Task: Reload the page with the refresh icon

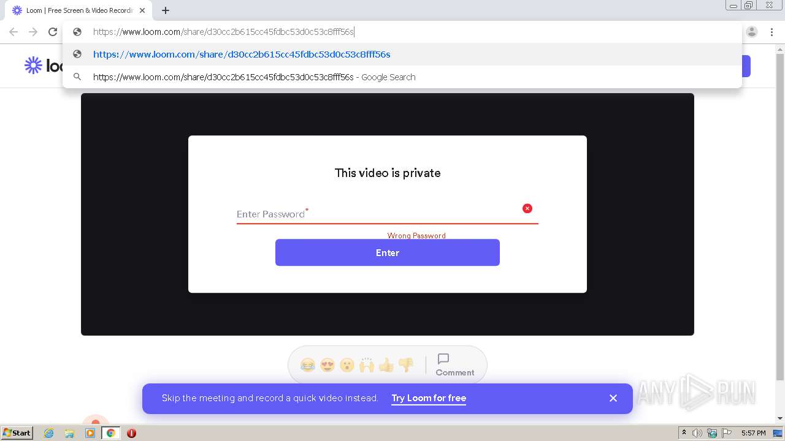Action: (53, 32)
